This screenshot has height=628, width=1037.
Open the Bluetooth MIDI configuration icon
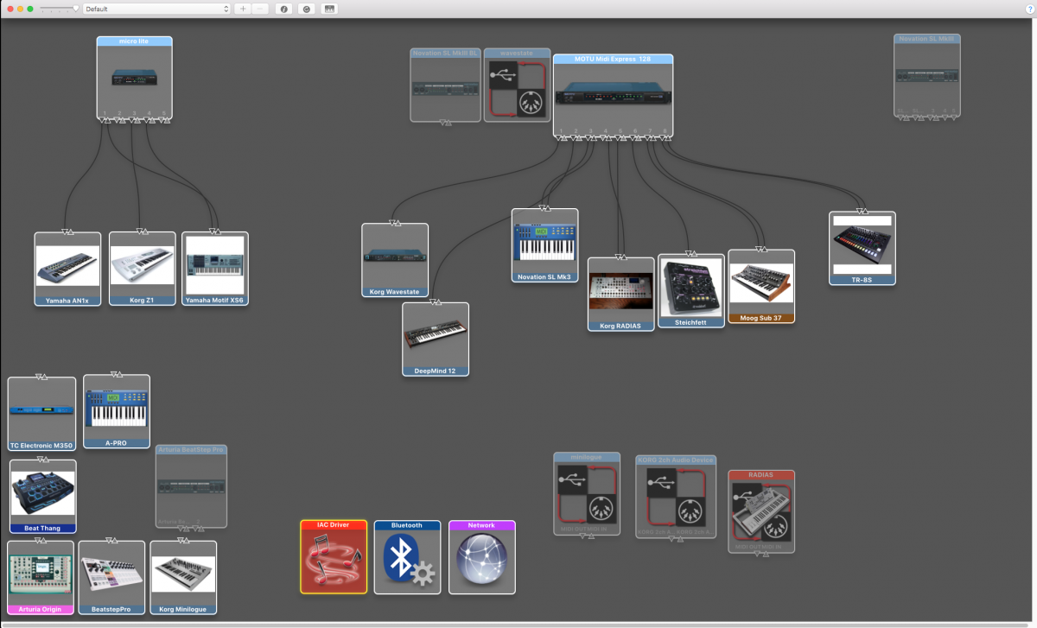[407, 557]
